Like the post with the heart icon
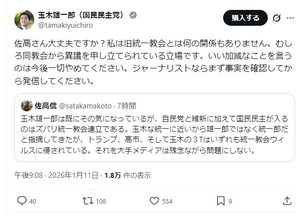 click(x=154, y=201)
